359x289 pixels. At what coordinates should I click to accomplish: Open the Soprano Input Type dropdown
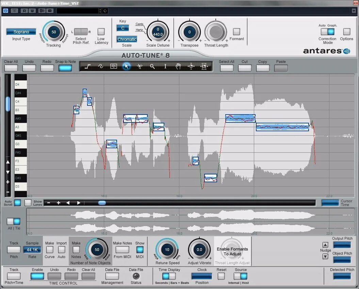[21, 32]
